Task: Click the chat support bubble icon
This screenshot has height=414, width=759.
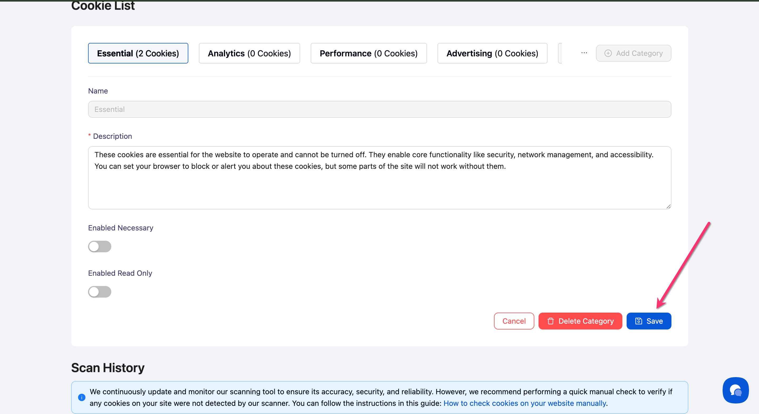Action: (x=736, y=390)
